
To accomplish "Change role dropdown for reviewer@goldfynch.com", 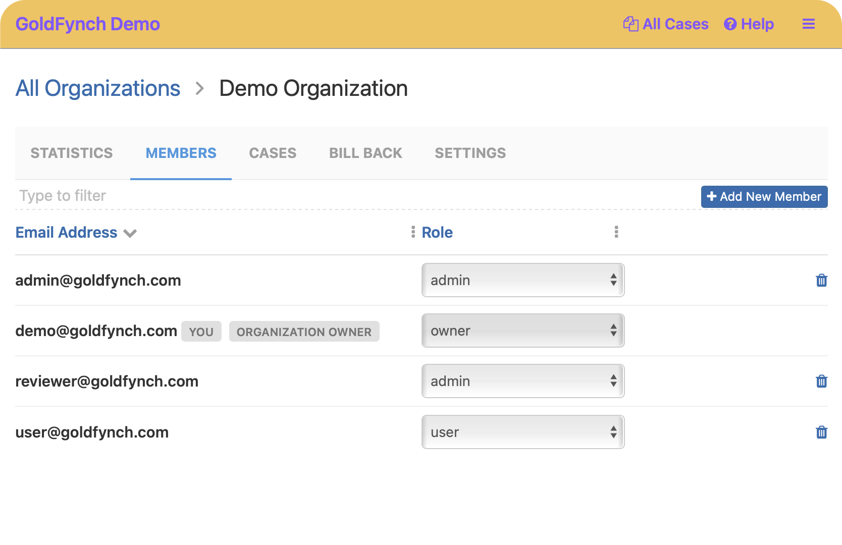I will click(x=522, y=381).
